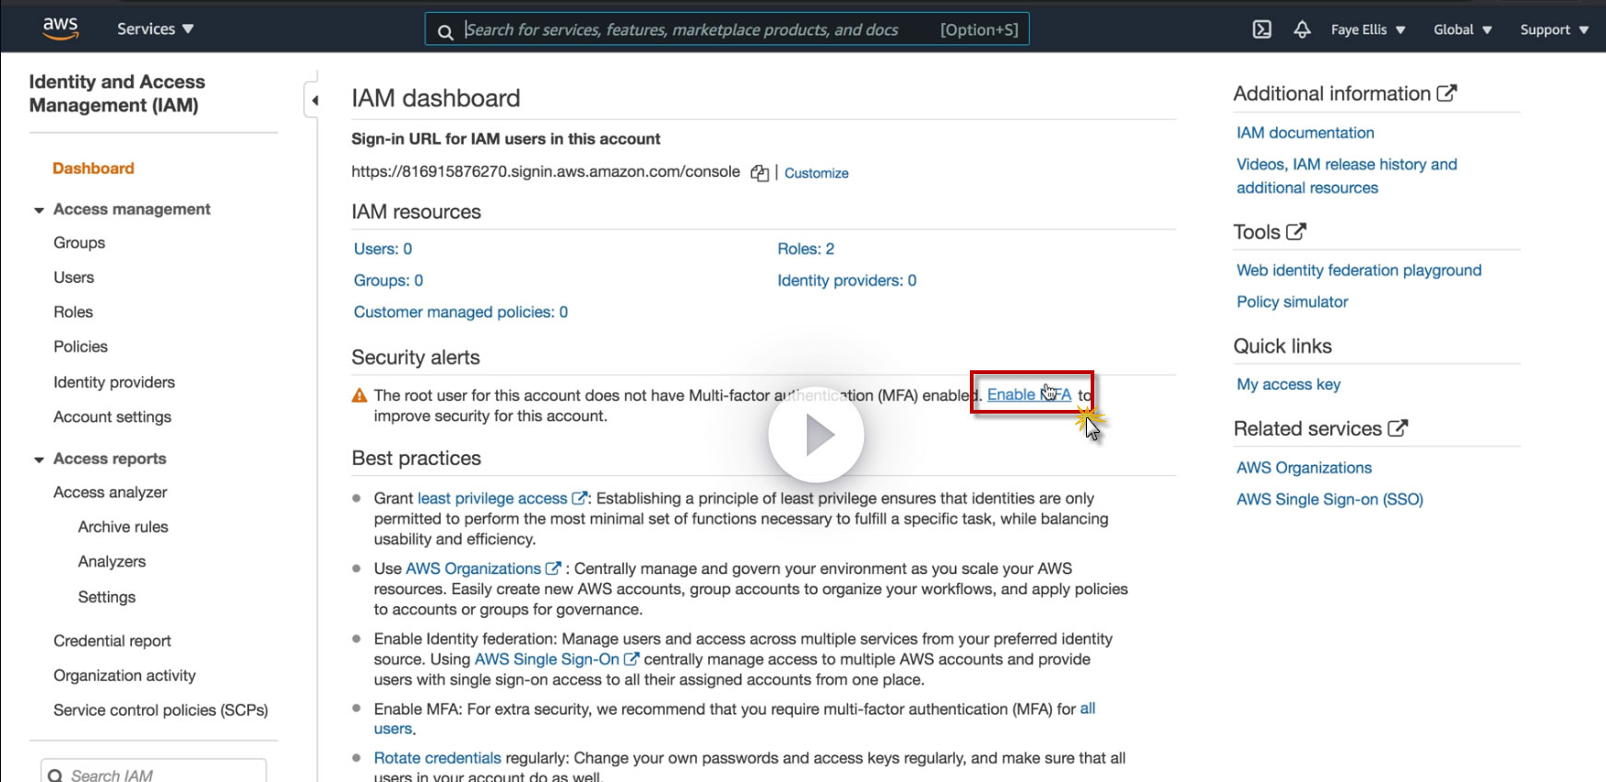The image size is (1606, 782).
Task: Click the video play button overlay
Action: 816,435
